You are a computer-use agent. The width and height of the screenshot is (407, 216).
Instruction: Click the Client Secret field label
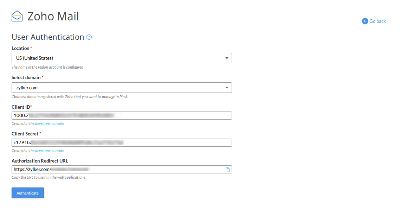click(x=25, y=134)
